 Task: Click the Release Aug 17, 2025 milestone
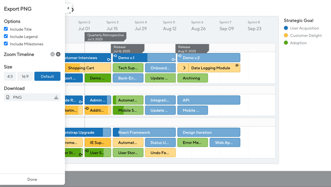point(192,49)
